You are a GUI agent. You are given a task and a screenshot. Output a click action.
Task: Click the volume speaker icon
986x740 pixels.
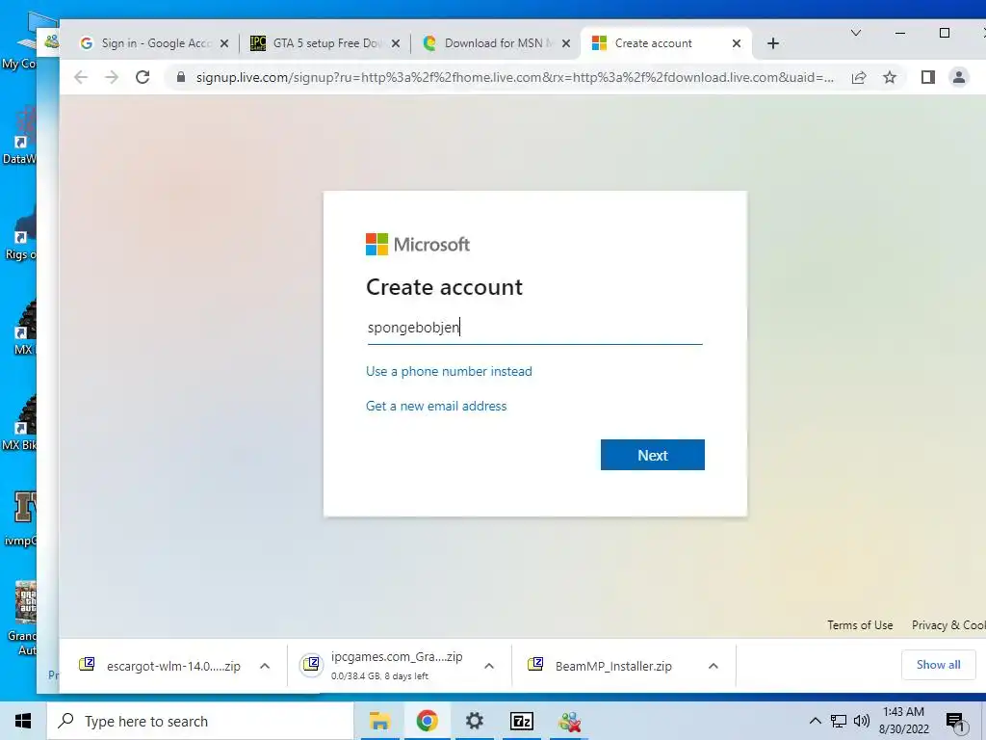point(862,721)
